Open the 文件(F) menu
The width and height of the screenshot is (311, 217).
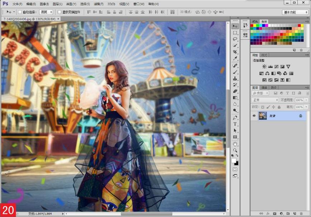coord(18,4)
